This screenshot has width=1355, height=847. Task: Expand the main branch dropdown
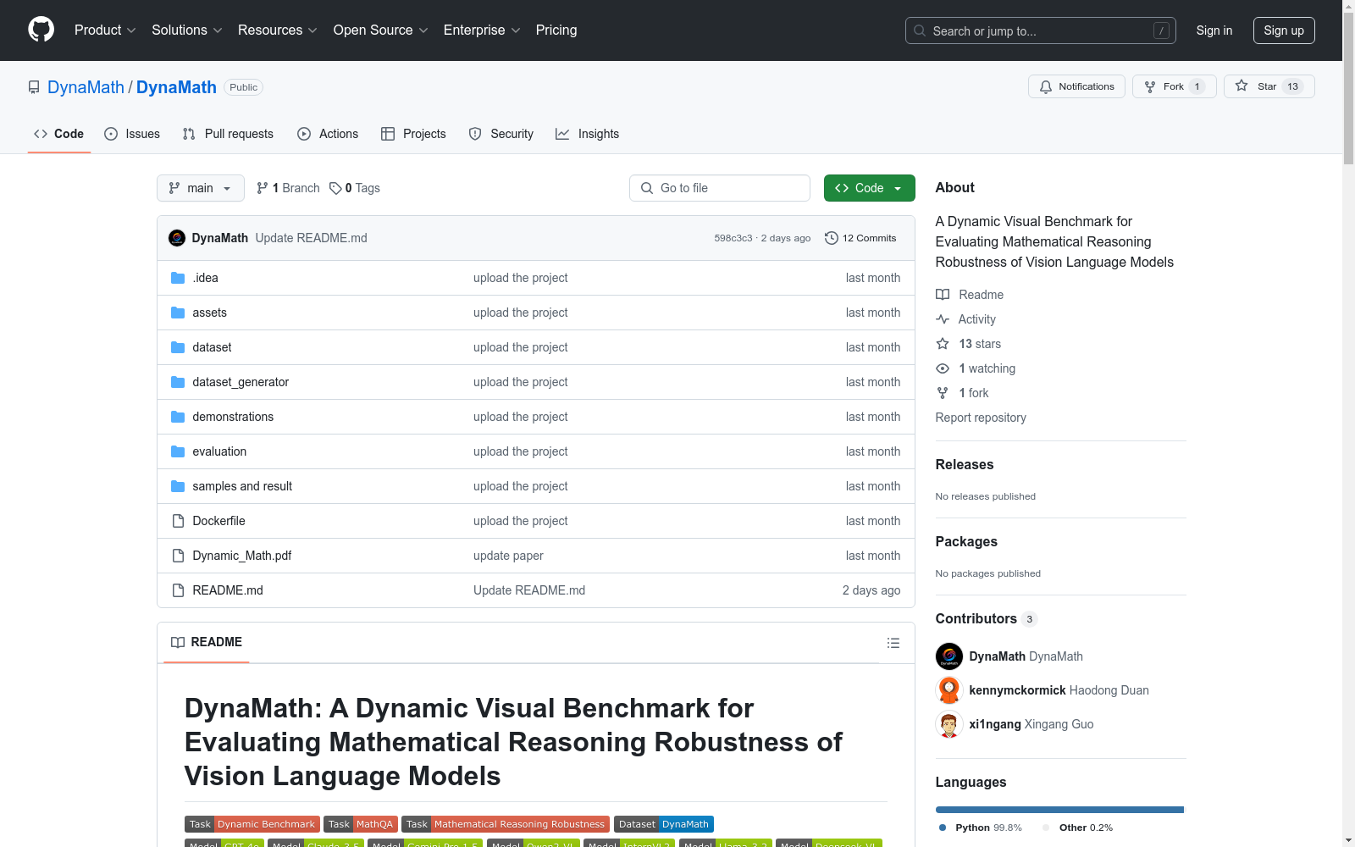click(200, 188)
